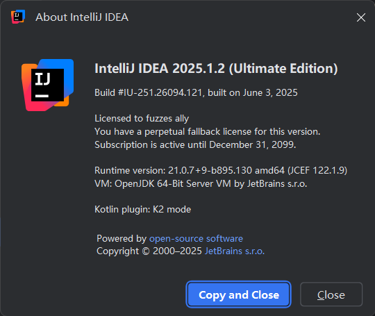Image resolution: width=375 pixels, height=316 pixels.
Task: Click the Build #IU-251.26094.121 line
Action: coord(196,92)
